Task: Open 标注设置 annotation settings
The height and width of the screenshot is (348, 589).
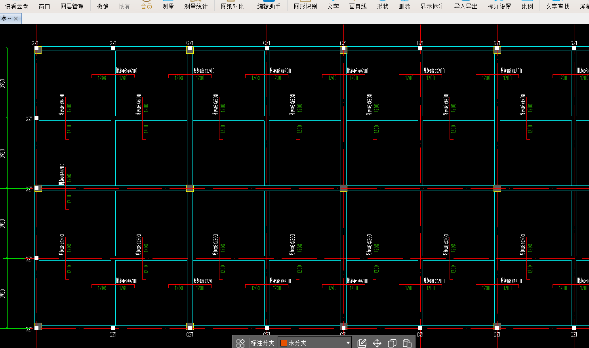Action: coord(499,6)
